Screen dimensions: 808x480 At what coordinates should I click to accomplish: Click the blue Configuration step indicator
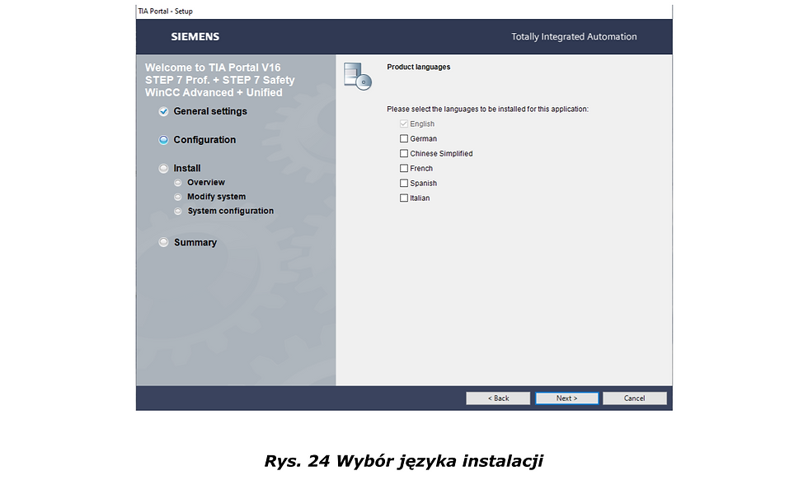click(163, 140)
